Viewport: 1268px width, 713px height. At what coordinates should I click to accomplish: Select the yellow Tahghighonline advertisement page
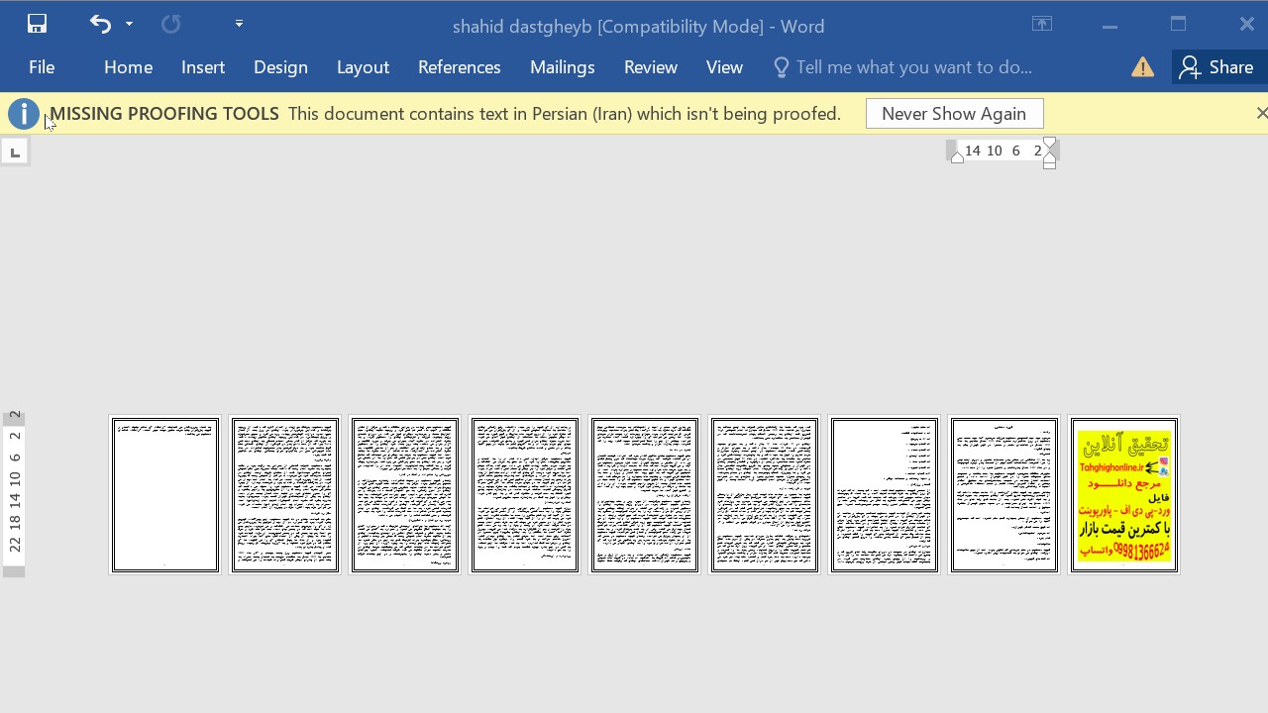[1124, 495]
